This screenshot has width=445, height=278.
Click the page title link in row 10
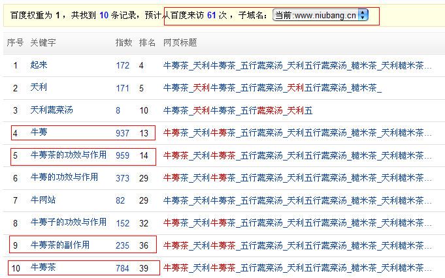click(297, 268)
